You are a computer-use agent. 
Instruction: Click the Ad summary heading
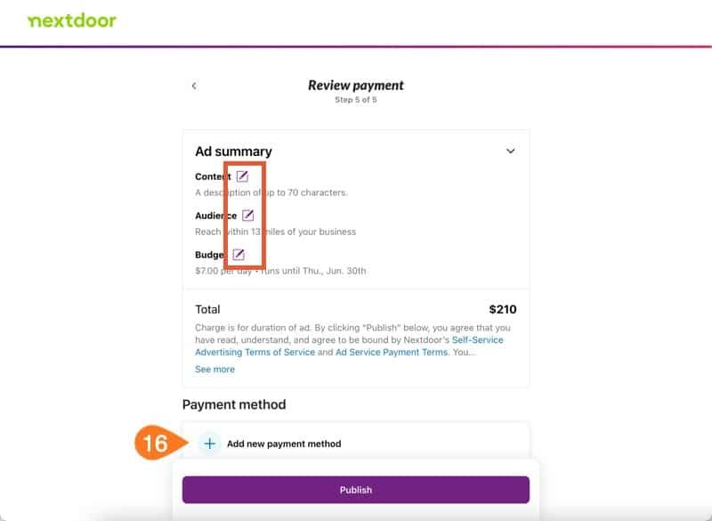233,151
